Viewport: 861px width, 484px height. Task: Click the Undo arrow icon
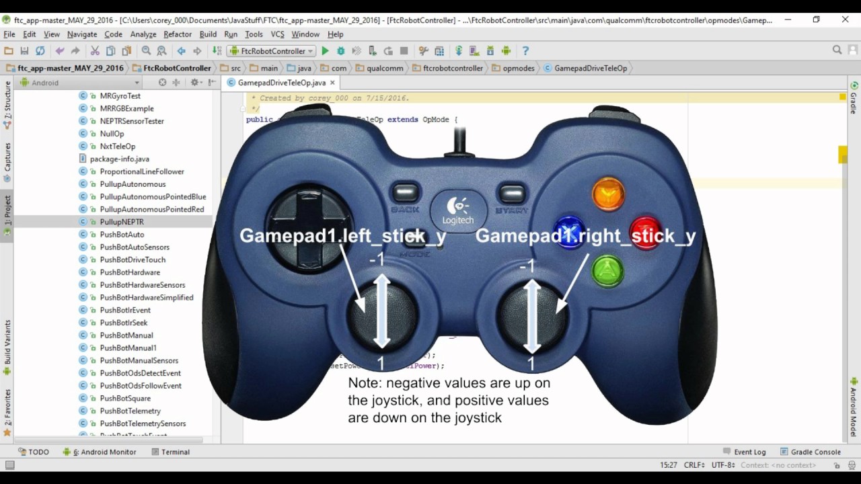click(x=60, y=51)
